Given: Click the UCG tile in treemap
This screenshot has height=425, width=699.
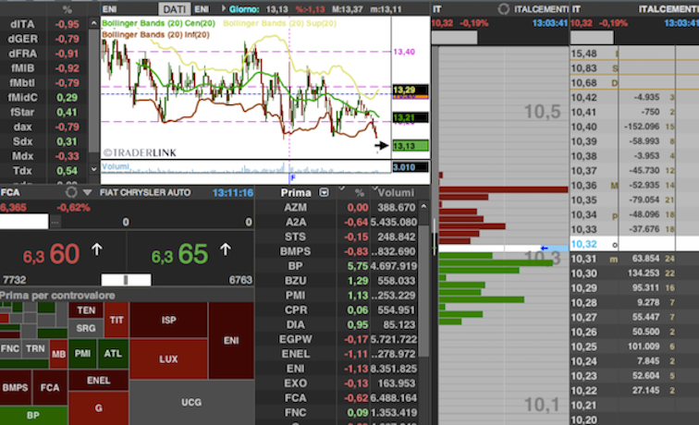Looking at the screenshot, I should click(x=191, y=403).
